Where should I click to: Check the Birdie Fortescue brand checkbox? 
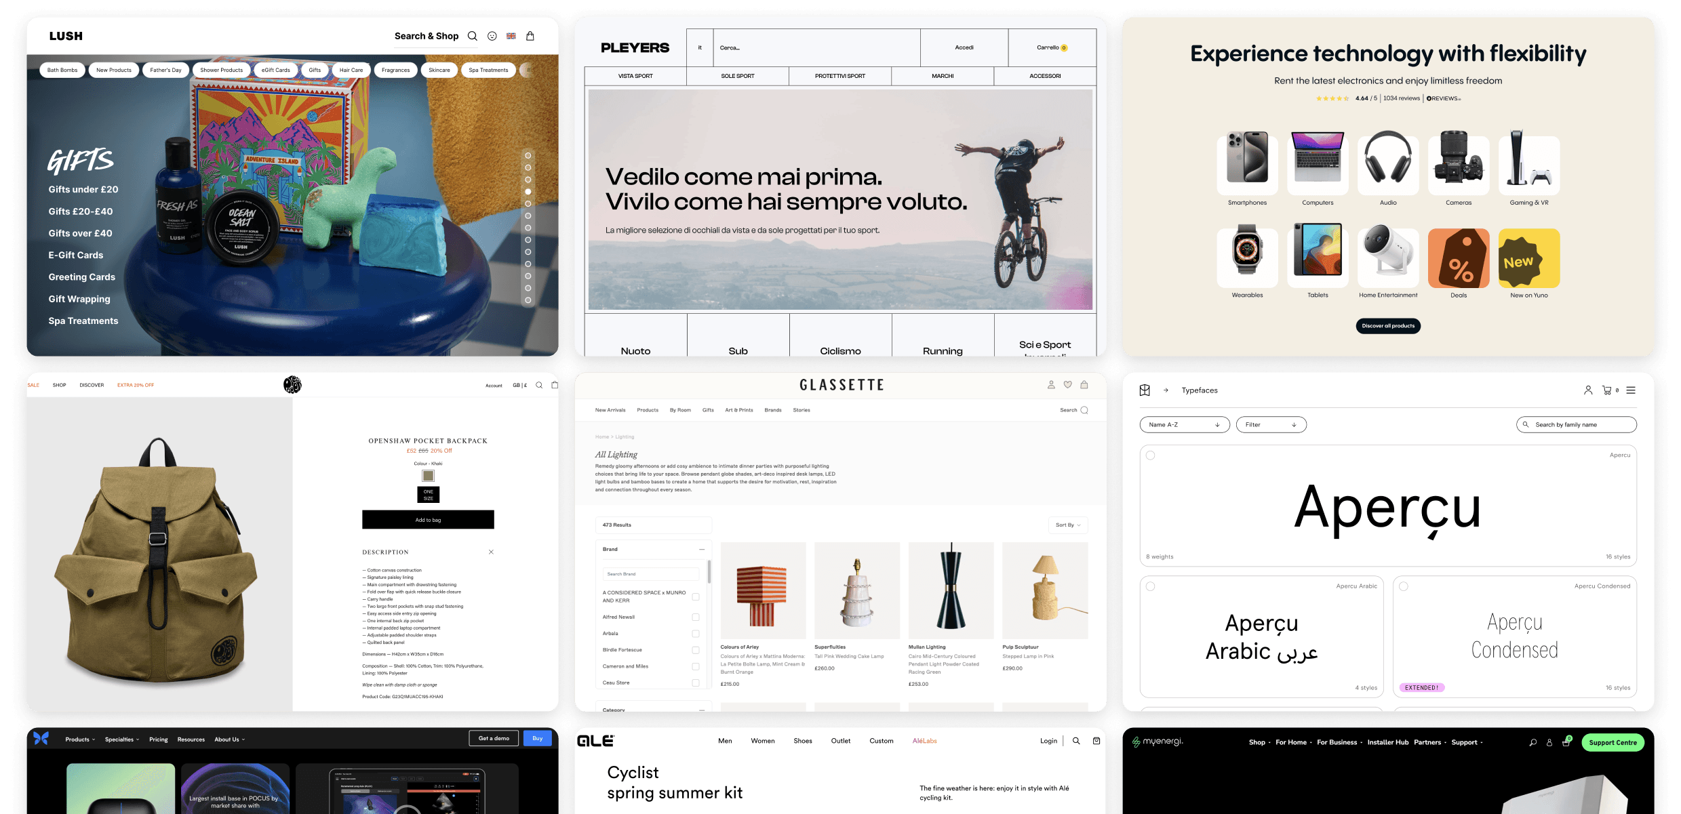[695, 650]
